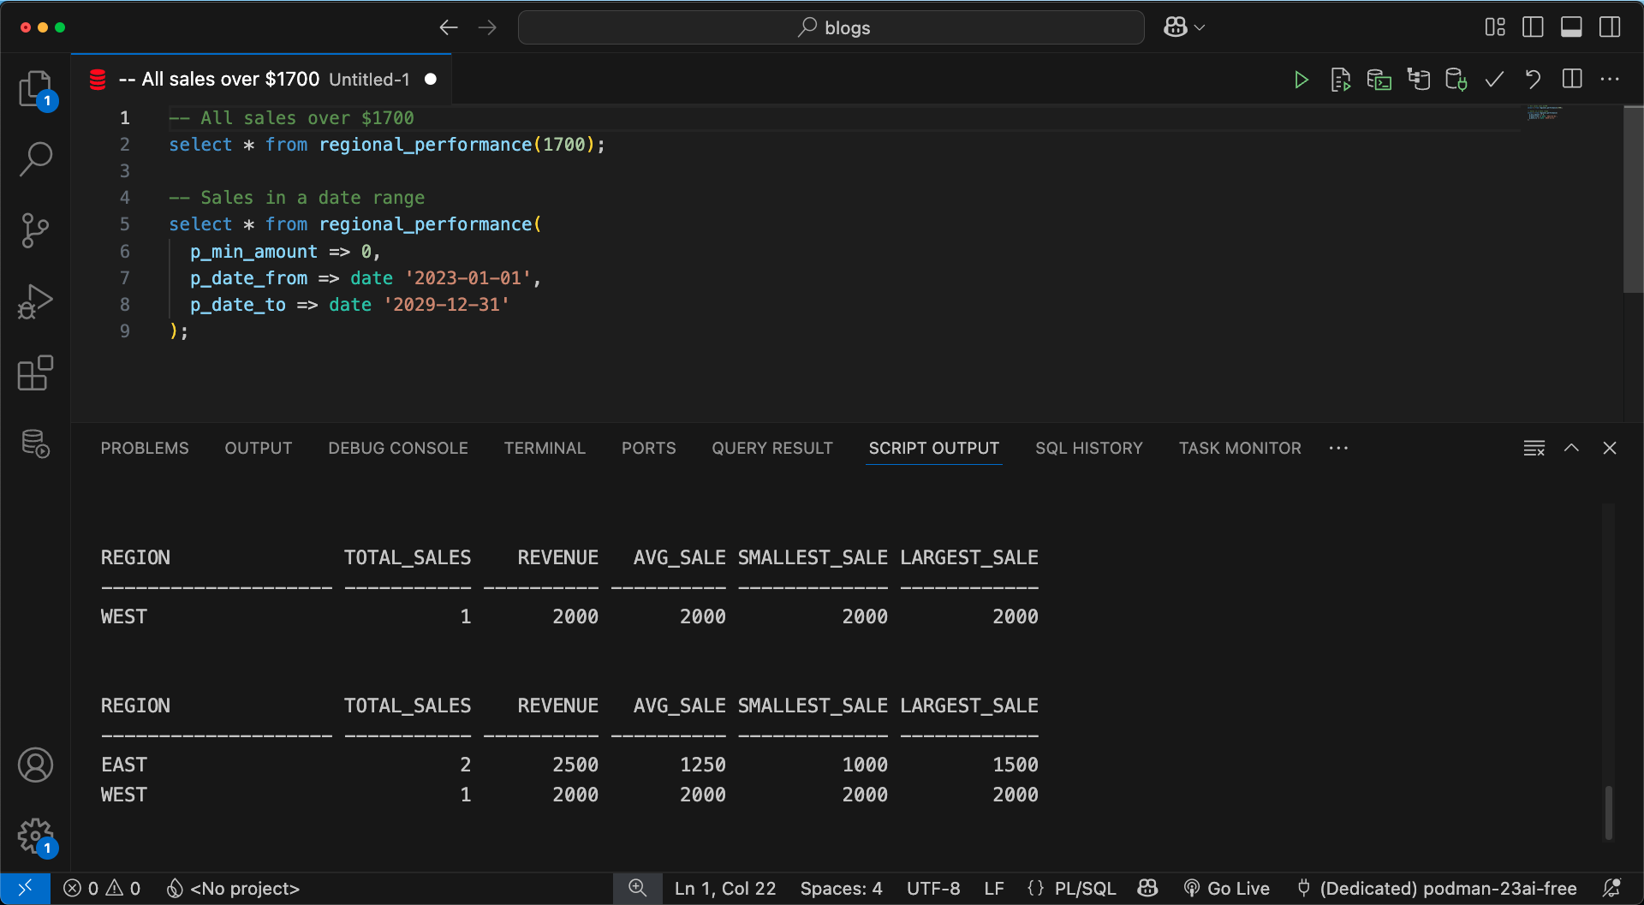1644x905 pixels.
Task: Switch to the SQL HISTORY tab
Action: click(x=1089, y=448)
